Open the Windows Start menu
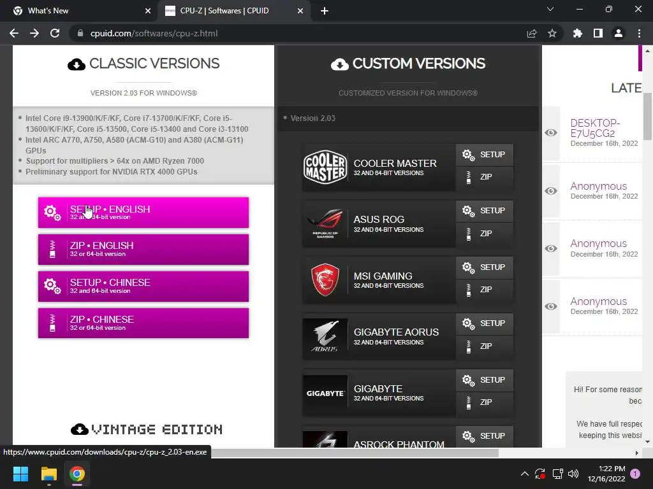Image resolution: width=653 pixels, height=489 pixels. [20, 474]
